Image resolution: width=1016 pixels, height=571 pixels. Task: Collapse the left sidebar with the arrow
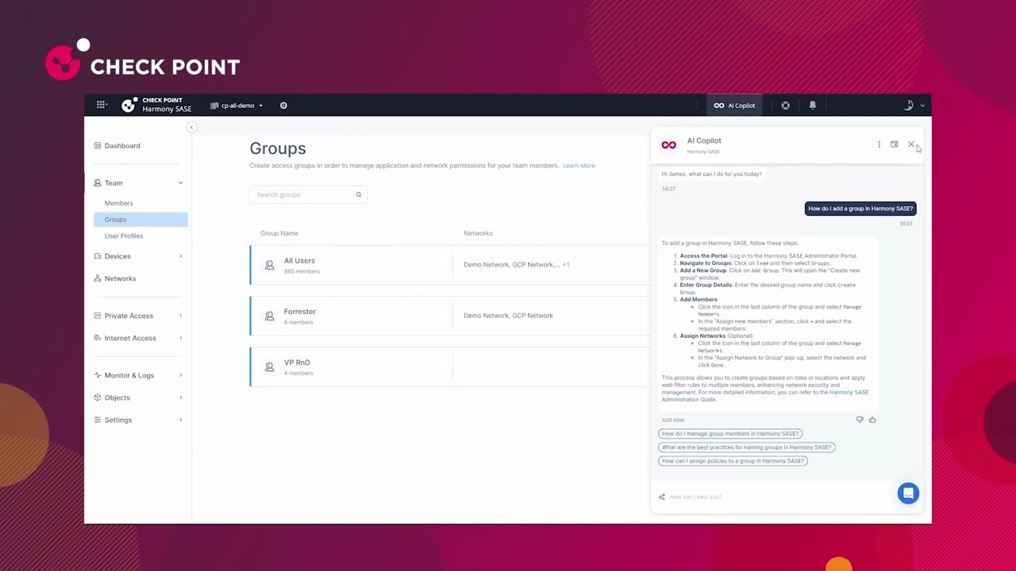(191, 127)
